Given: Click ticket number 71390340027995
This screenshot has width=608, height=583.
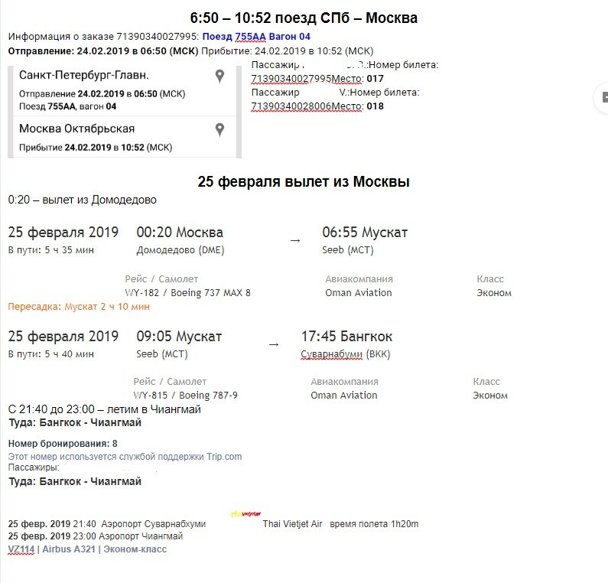Looking at the screenshot, I should pyautogui.click(x=291, y=79).
